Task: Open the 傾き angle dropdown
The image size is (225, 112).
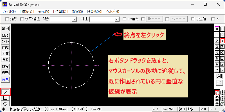Action: (x=74, y=19)
